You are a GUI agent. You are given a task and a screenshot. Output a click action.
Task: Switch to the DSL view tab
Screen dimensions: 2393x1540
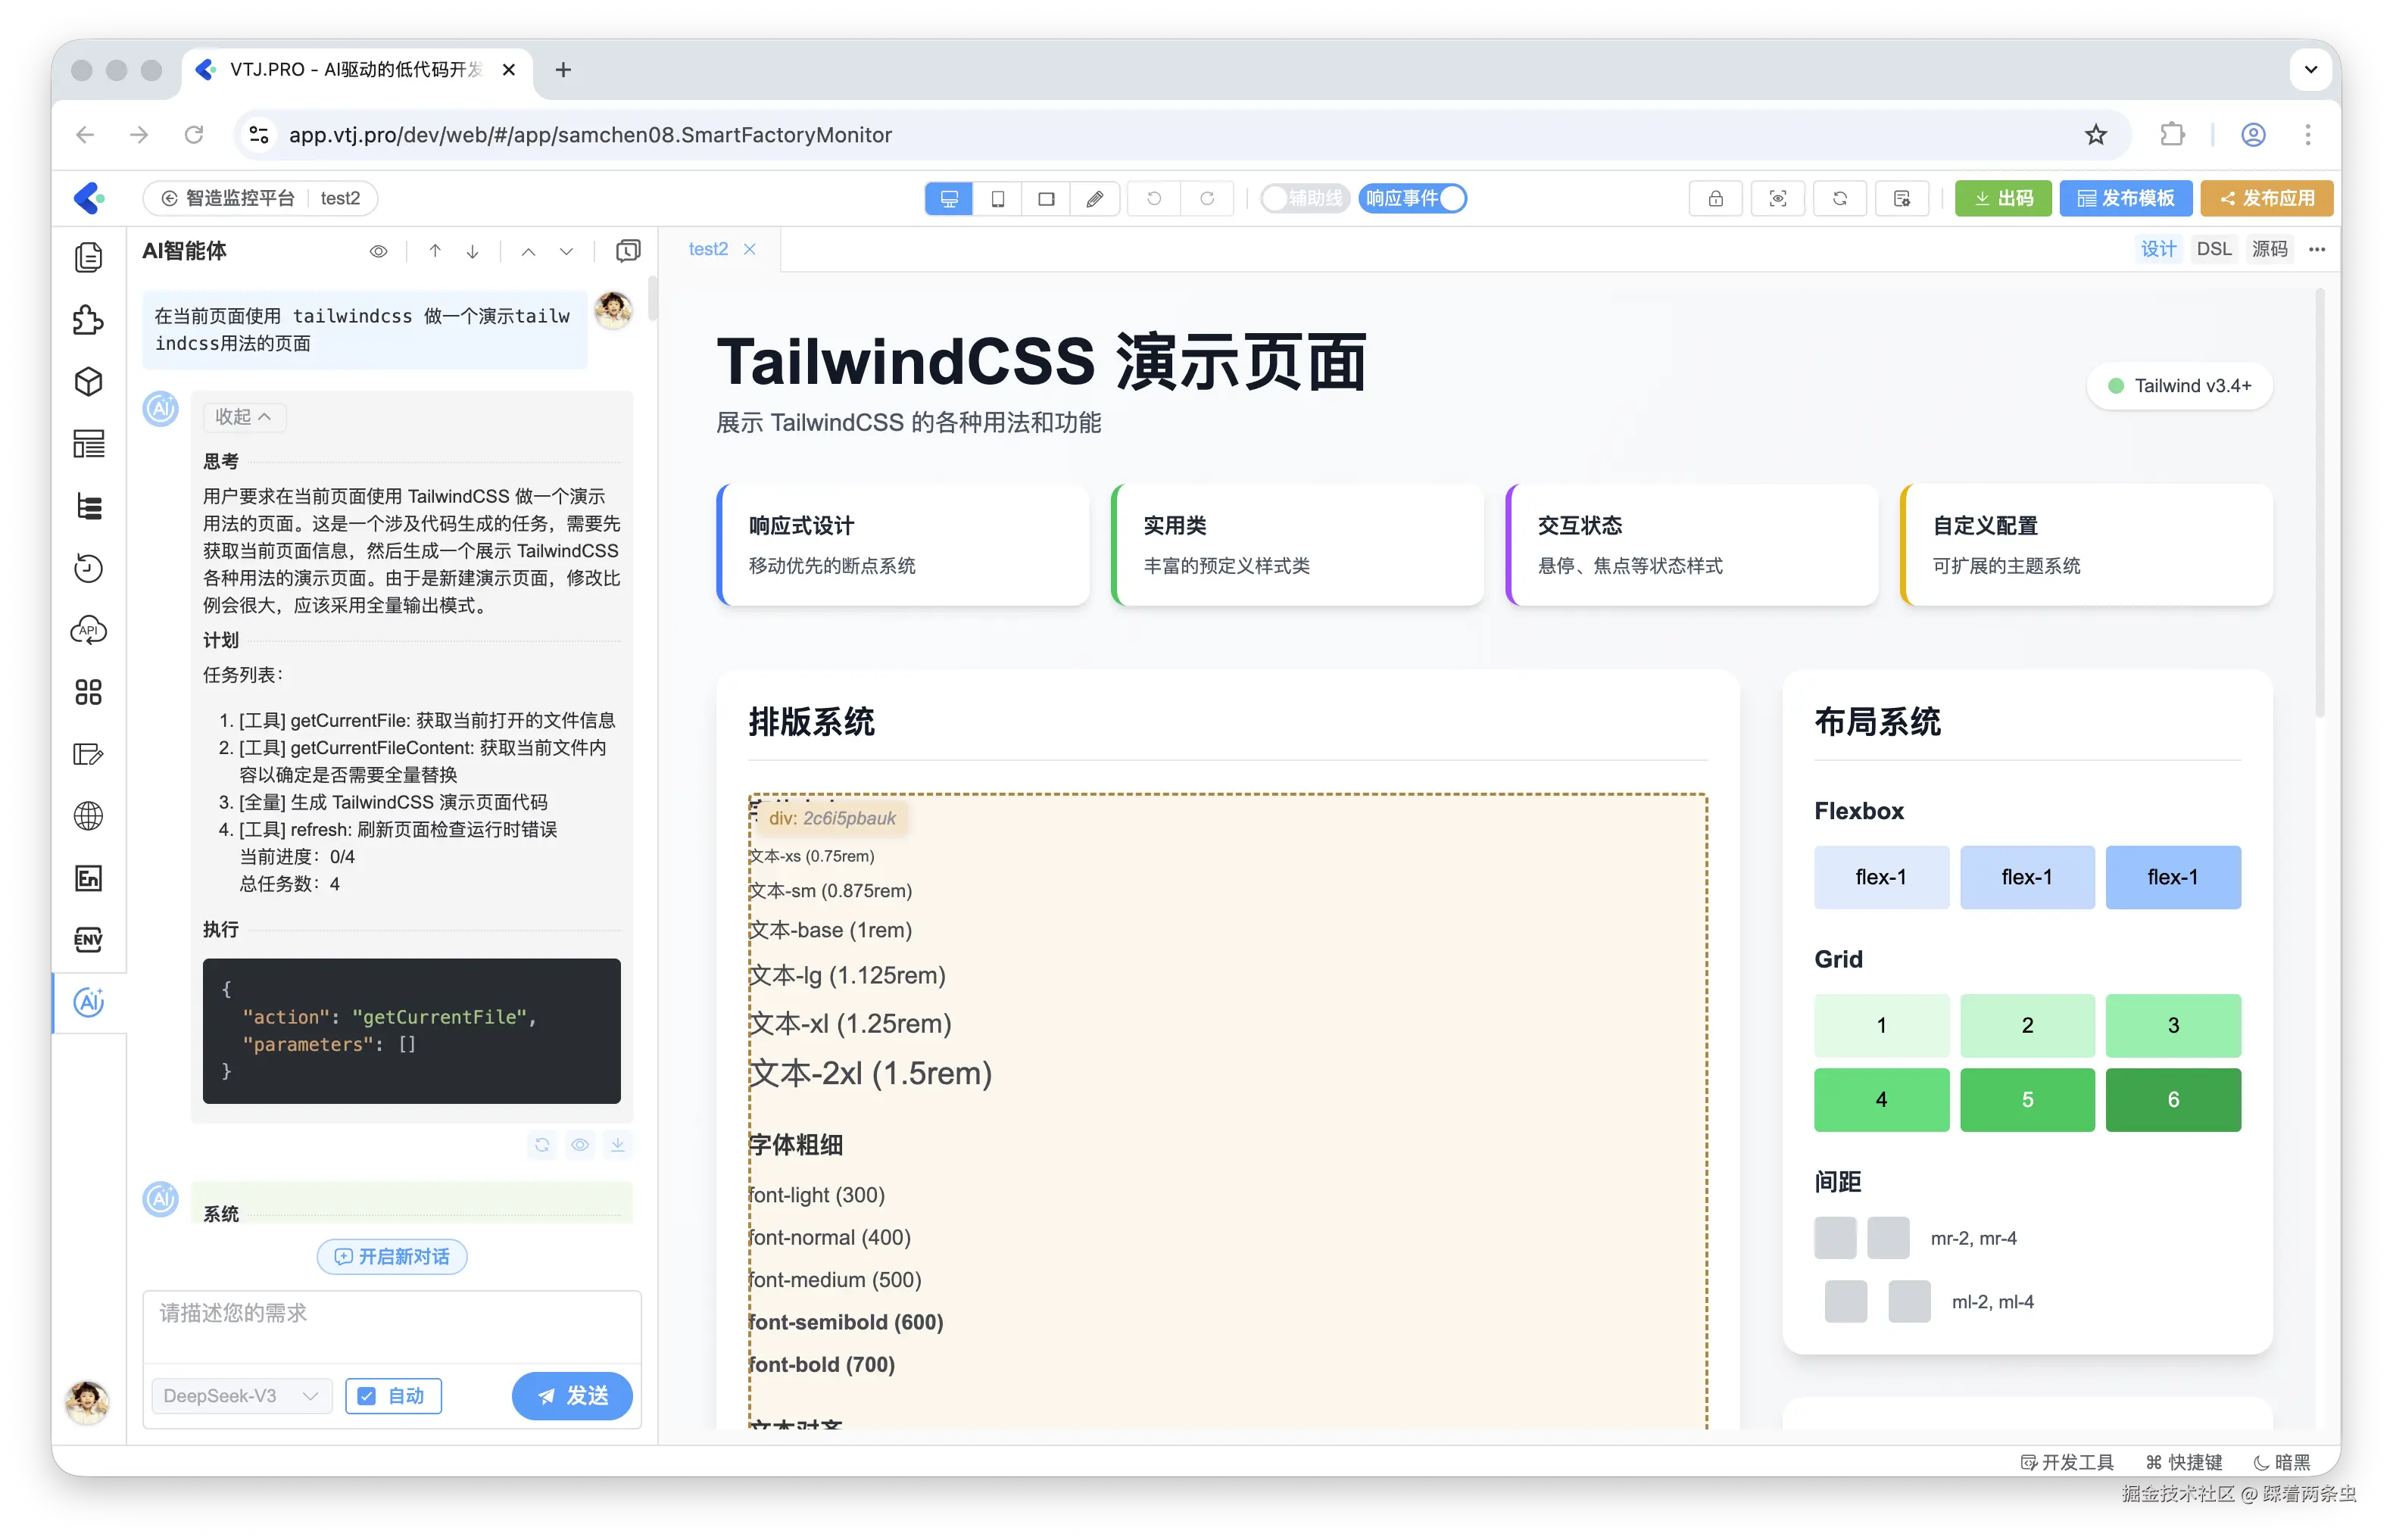pyautogui.click(x=2213, y=249)
